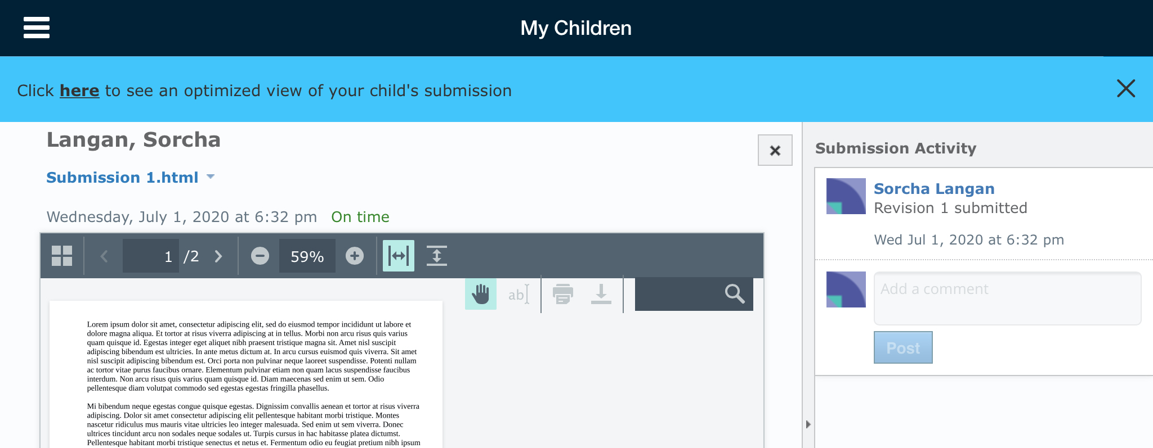The width and height of the screenshot is (1153, 448).
Task: Go to next document page
Action: [x=218, y=256]
